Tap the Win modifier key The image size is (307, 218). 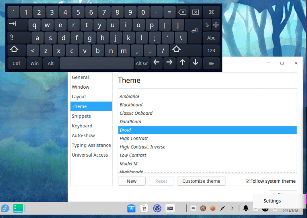[x=35, y=63]
